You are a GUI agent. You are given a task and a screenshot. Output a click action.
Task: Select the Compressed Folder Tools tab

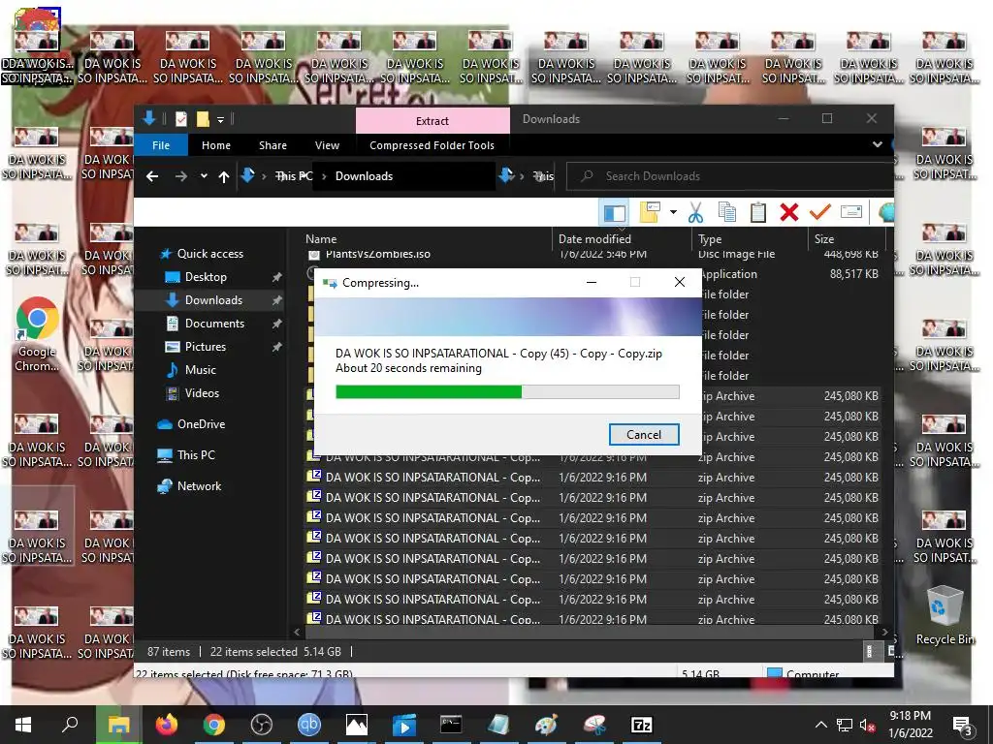(x=432, y=145)
